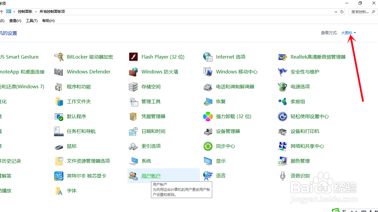The width and height of the screenshot is (378, 212).
Task: Open Realtek高清晰音频管理器 icon
Action: [x=283, y=57]
